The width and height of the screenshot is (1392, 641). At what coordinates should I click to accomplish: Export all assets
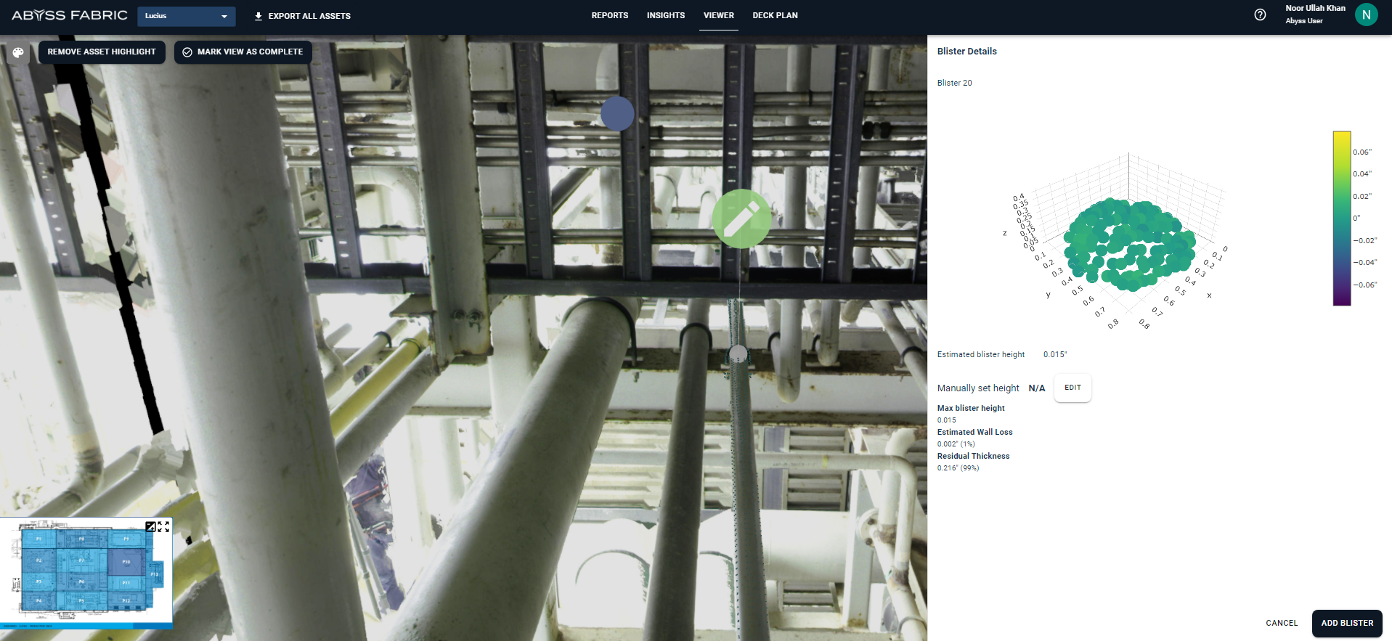pyautogui.click(x=302, y=16)
